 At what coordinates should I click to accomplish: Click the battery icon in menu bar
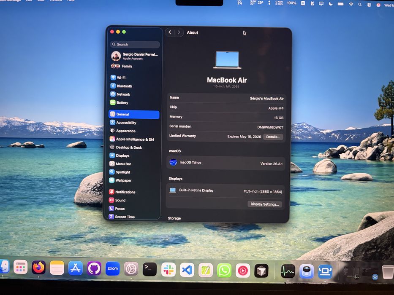[x=341, y=4]
